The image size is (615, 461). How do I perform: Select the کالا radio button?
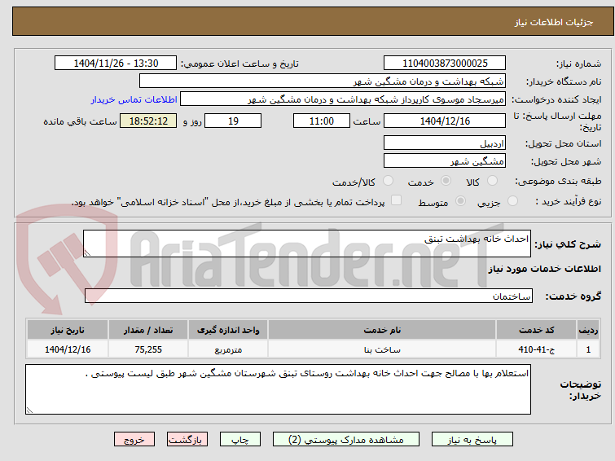coord(492,181)
